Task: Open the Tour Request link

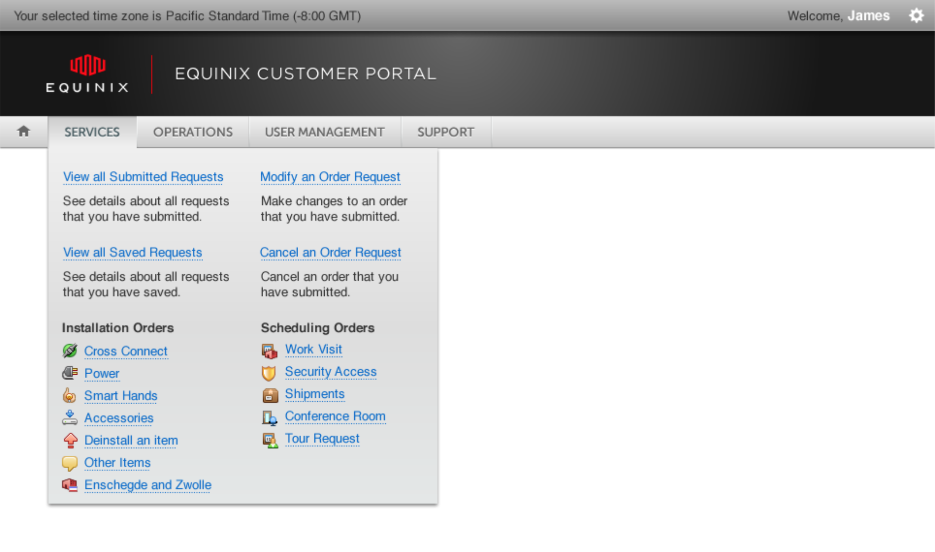Action: [x=322, y=439]
